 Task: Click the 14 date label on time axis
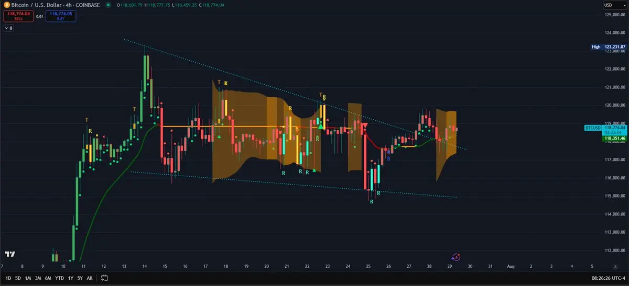pos(144,266)
